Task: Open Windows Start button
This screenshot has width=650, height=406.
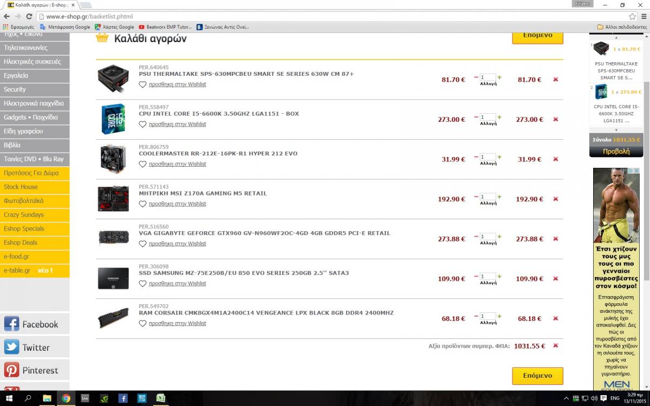Action: tap(9, 398)
